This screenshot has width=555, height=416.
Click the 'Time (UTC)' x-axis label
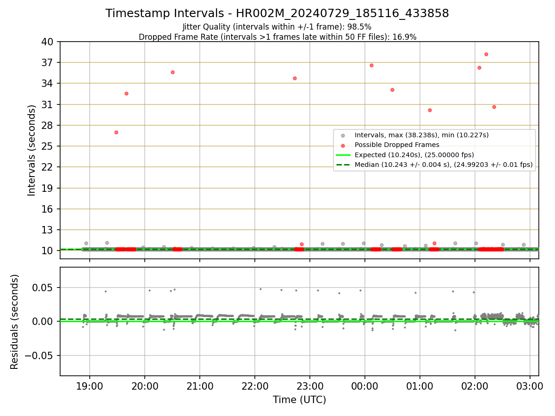[x=299, y=400]
